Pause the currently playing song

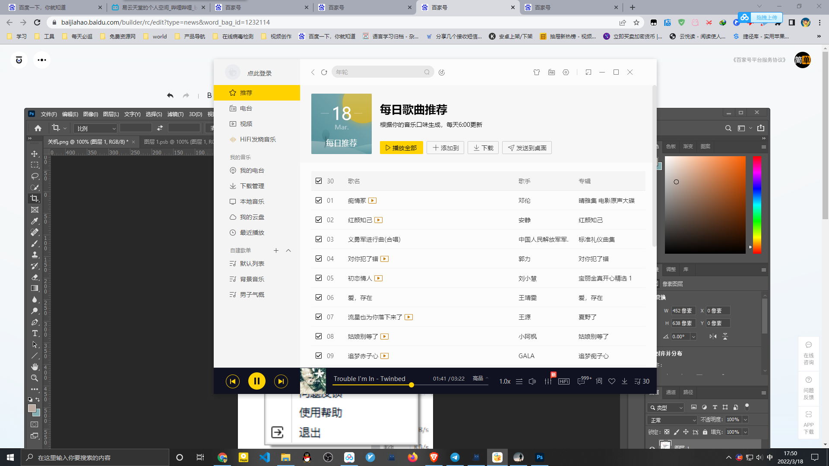coord(256,381)
